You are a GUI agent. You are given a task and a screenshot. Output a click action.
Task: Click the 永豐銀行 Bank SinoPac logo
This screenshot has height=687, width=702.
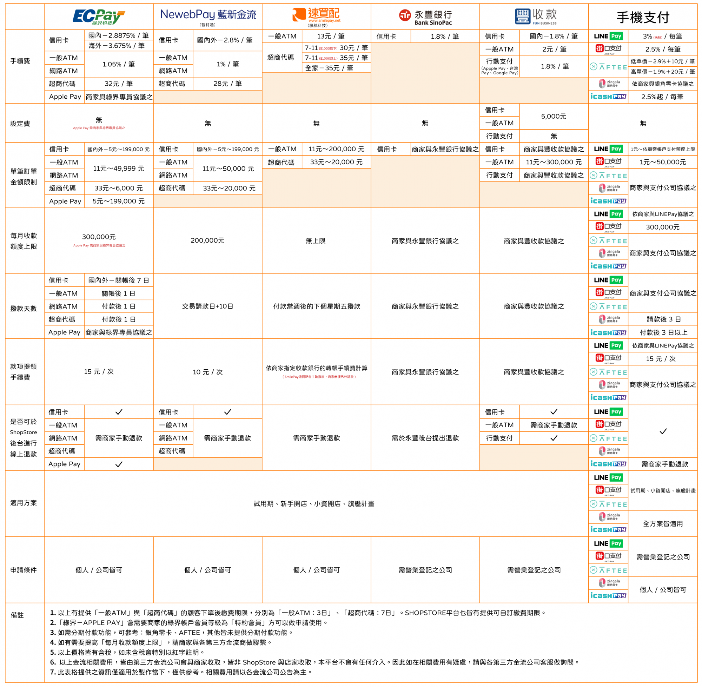point(425,17)
